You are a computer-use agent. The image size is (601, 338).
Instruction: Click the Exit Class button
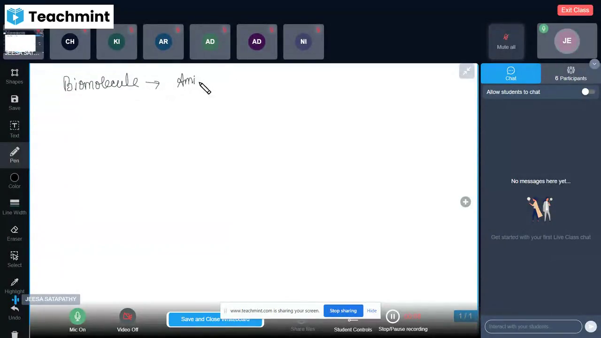point(575,10)
